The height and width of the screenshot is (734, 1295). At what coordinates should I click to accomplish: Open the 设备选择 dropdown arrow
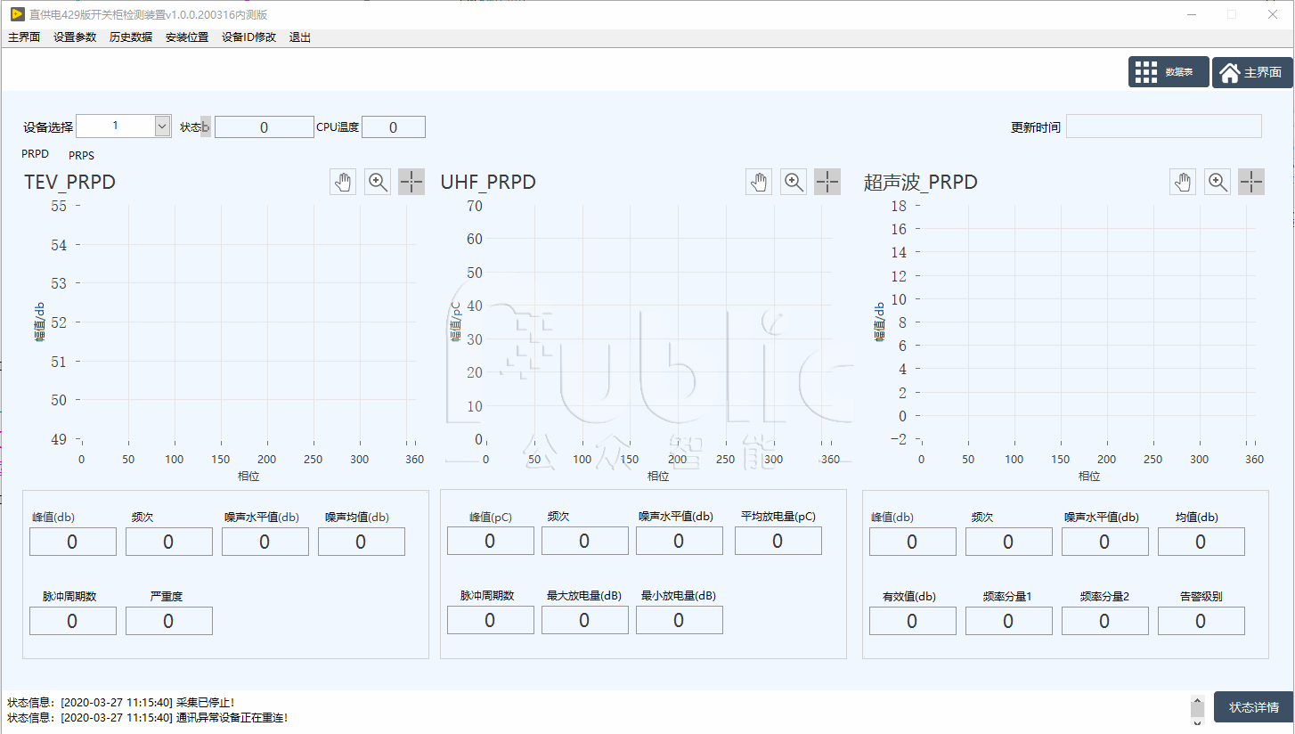click(x=162, y=126)
